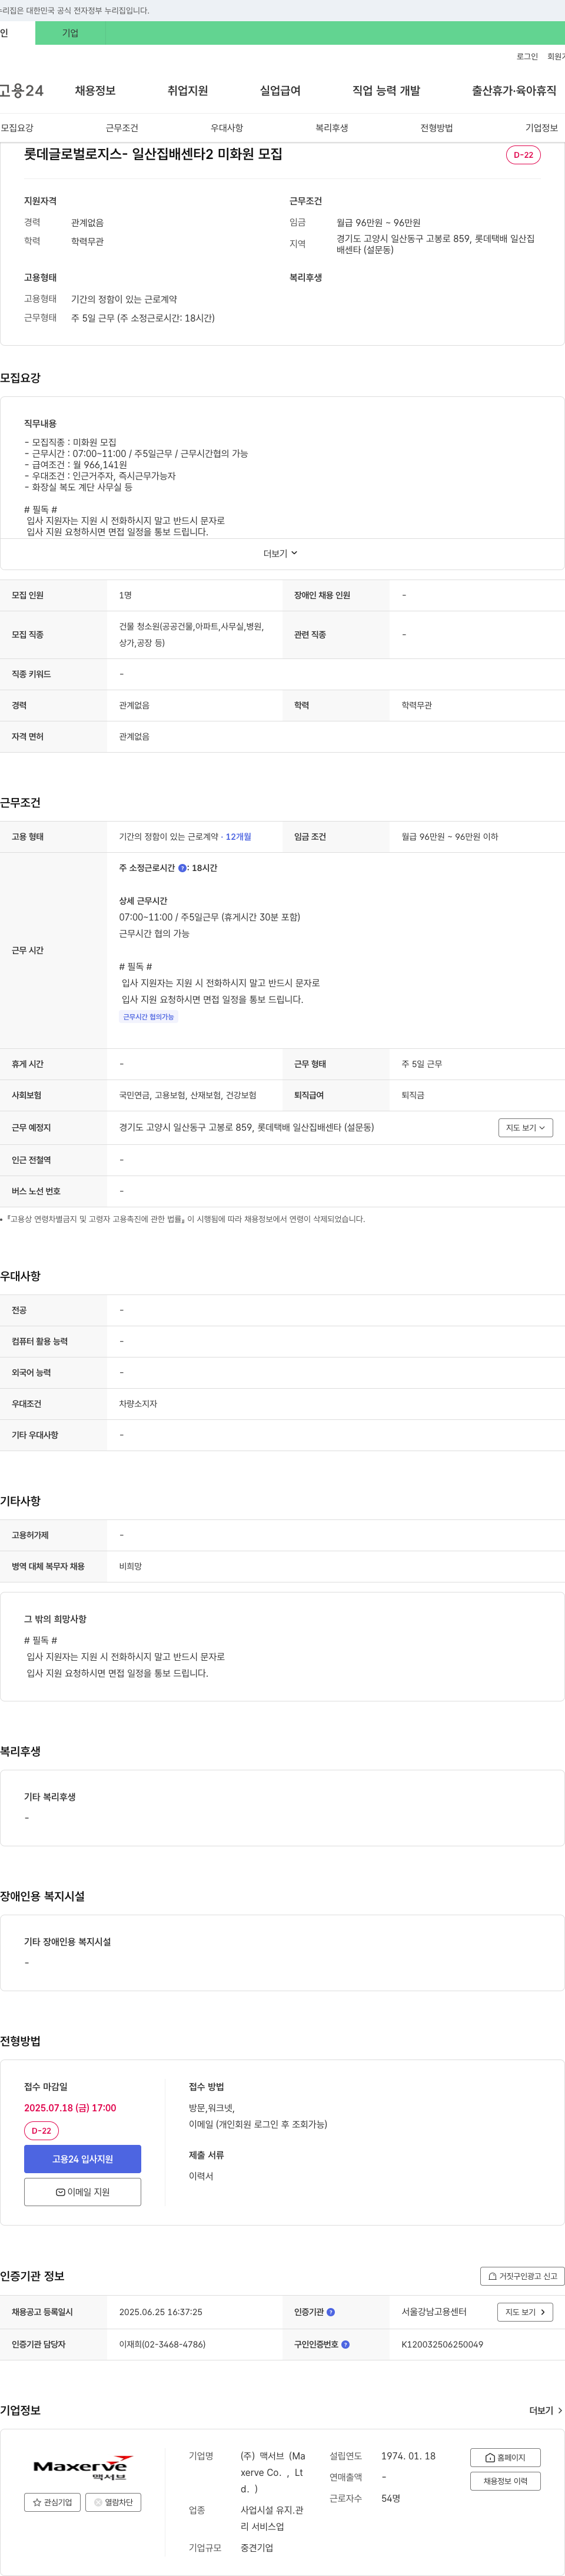The height and width of the screenshot is (2576, 565).
Task: Select the 중견기업 company size value
Action: click(256, 2548)
